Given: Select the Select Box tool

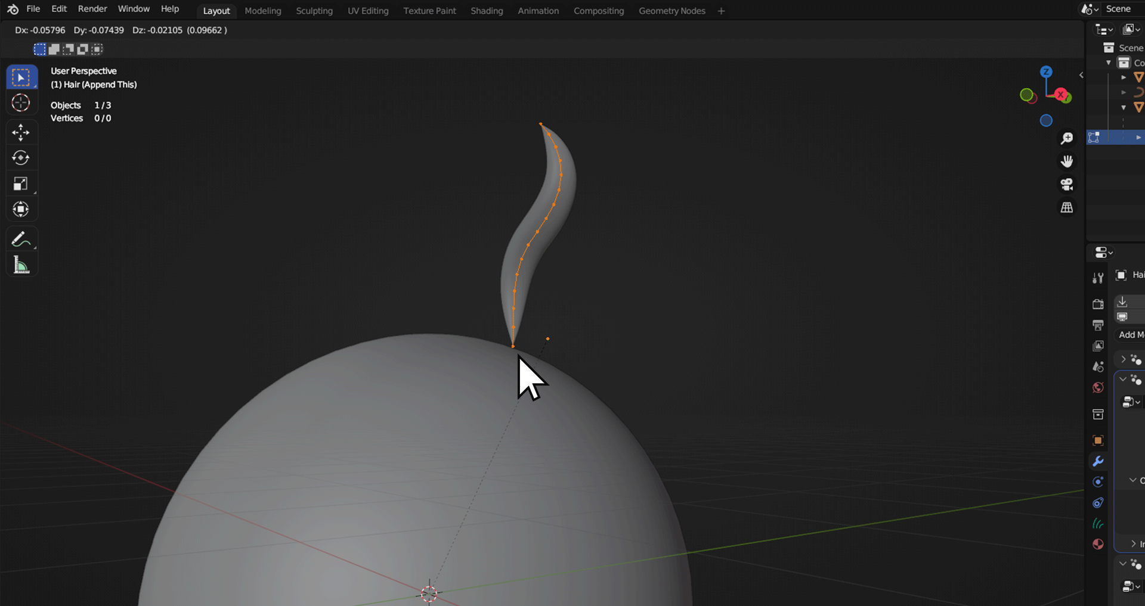Looking at the screenshot, I should point(21,77).
